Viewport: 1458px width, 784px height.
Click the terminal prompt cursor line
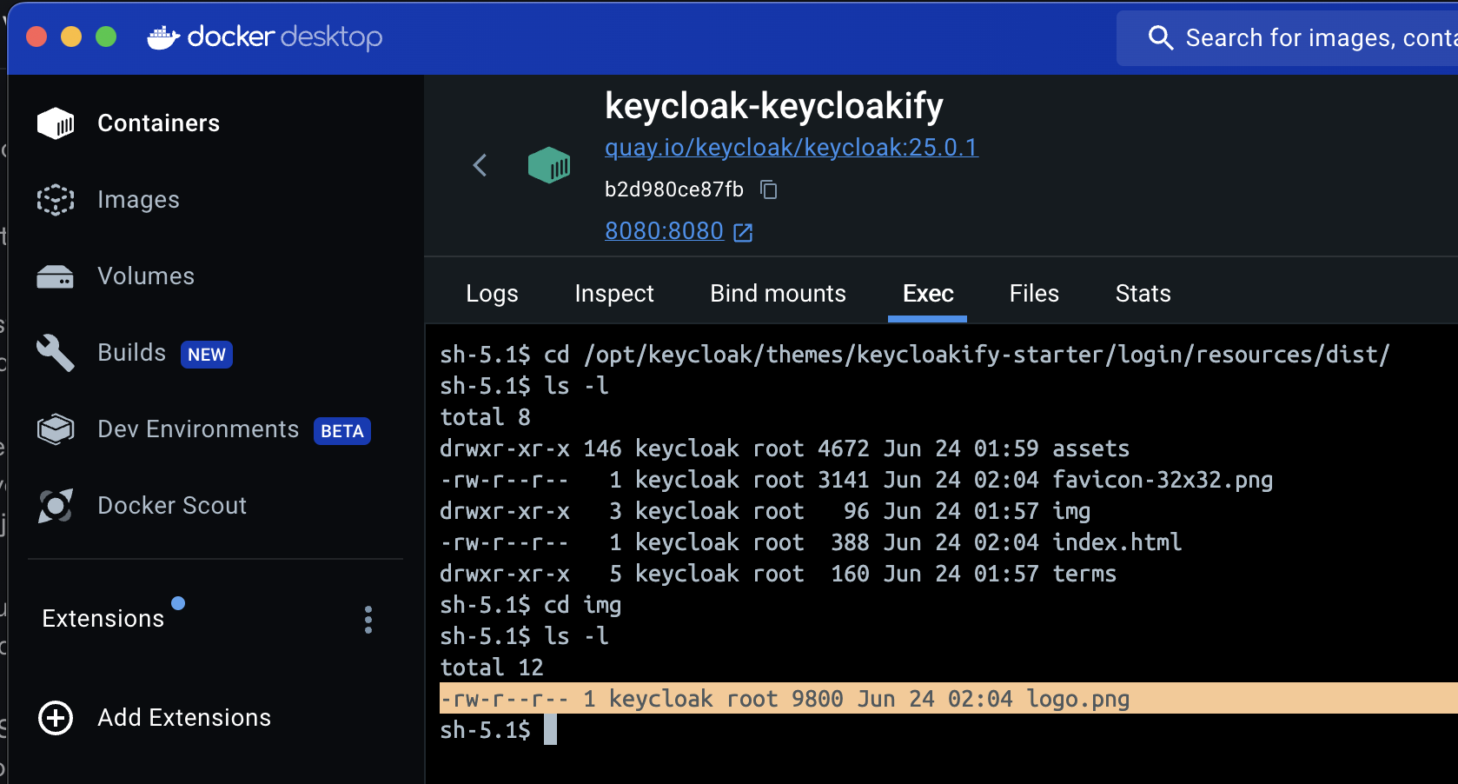click(498, 730)
